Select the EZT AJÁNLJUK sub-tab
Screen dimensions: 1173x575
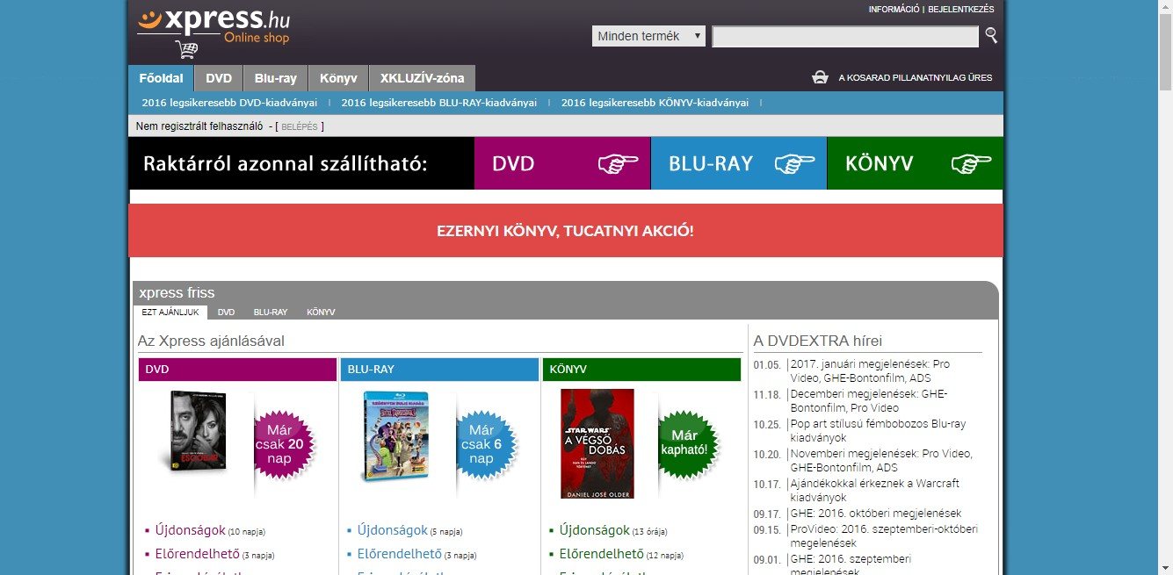click(x=170, y=313)
